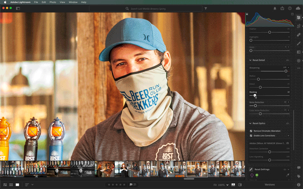Toggle histogram shadow clipping indicator
Image resolution: width=303 pixels, height=189 pixels.
[247, 14]
